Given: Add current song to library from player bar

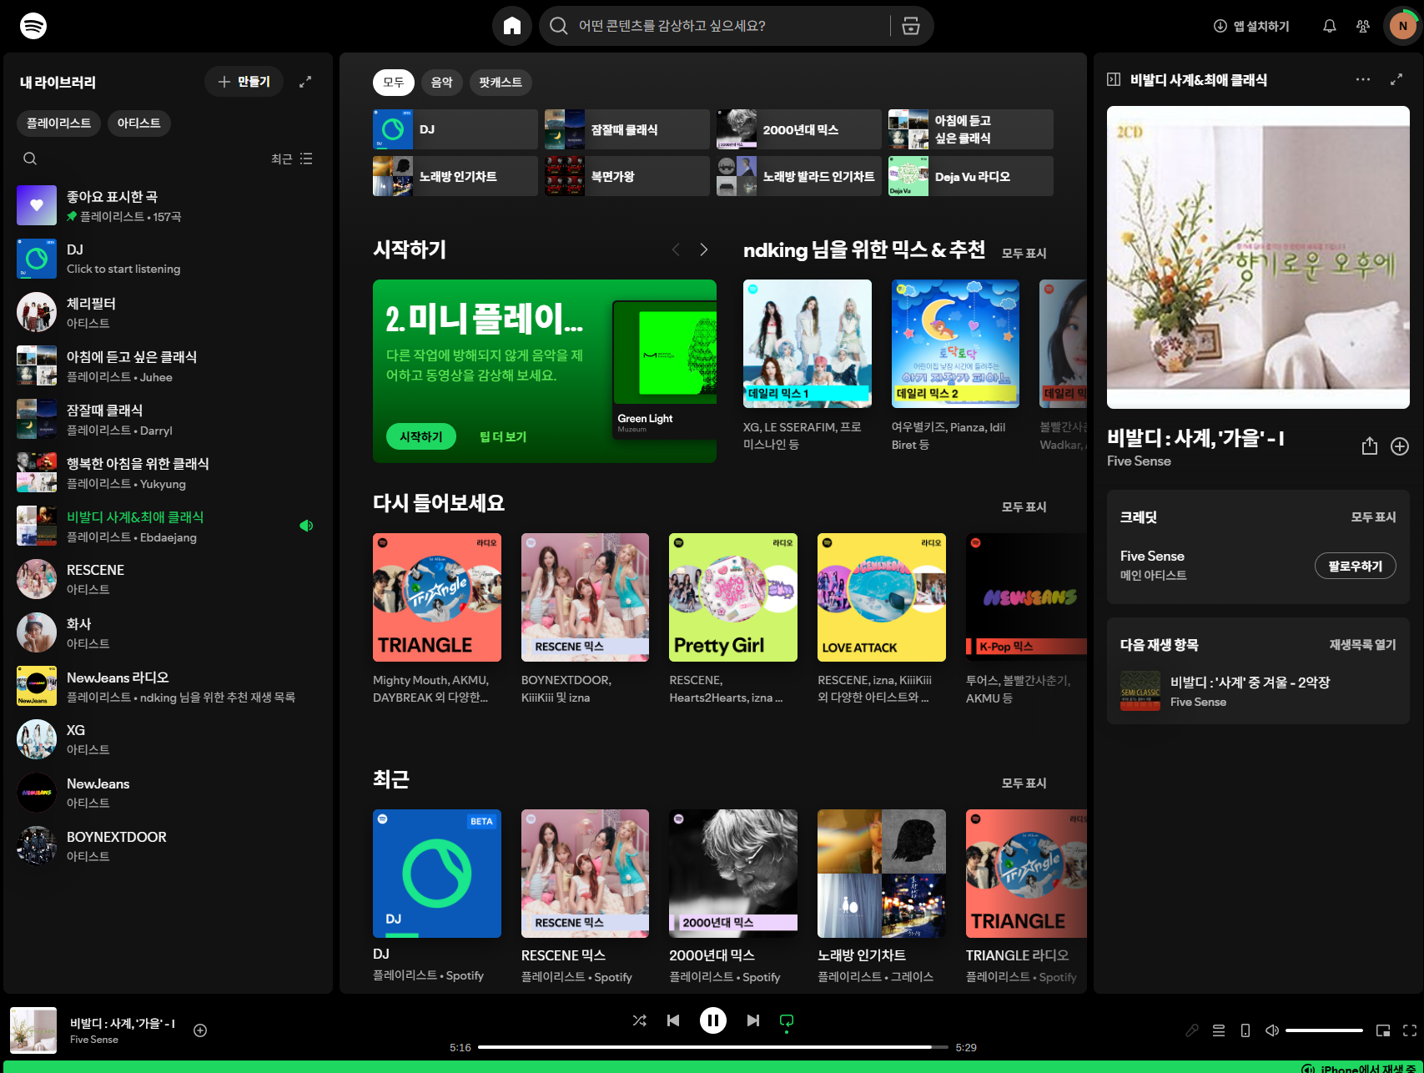Looking at the screenshot, I should tap(200, 1030).
